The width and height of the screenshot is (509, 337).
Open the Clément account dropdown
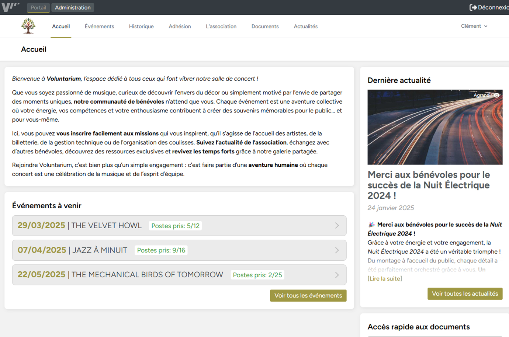point(474,26)
